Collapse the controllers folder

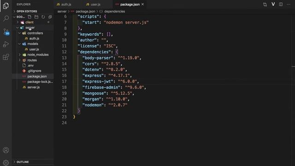click(35, 33)
